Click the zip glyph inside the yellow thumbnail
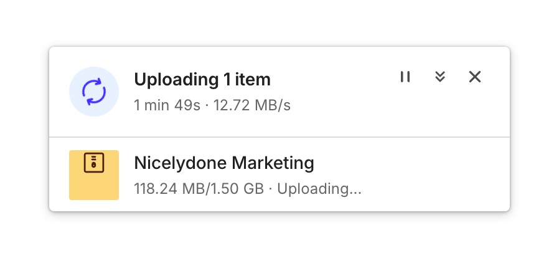This screenshot has height=263, width=559. tap(94, 163)
